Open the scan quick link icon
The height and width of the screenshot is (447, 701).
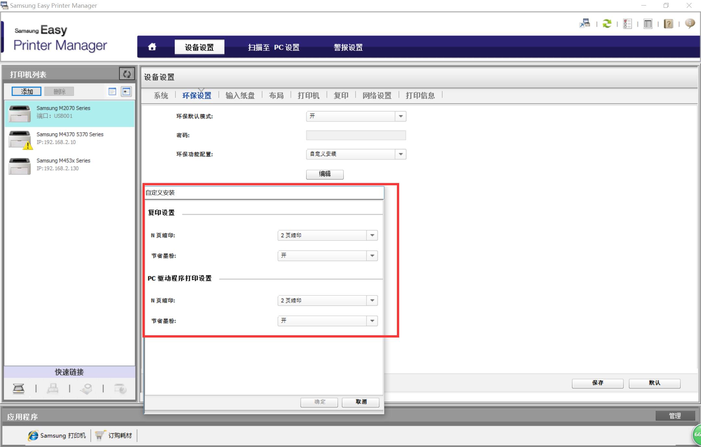click(18, 388)
